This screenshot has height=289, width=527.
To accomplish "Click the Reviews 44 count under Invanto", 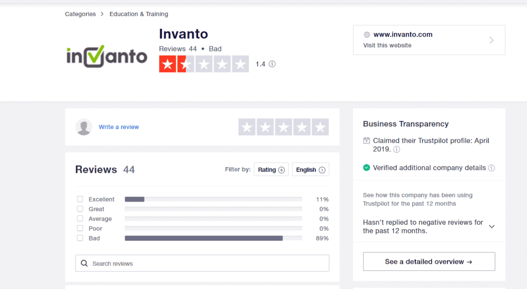I will tap(178, 49).
